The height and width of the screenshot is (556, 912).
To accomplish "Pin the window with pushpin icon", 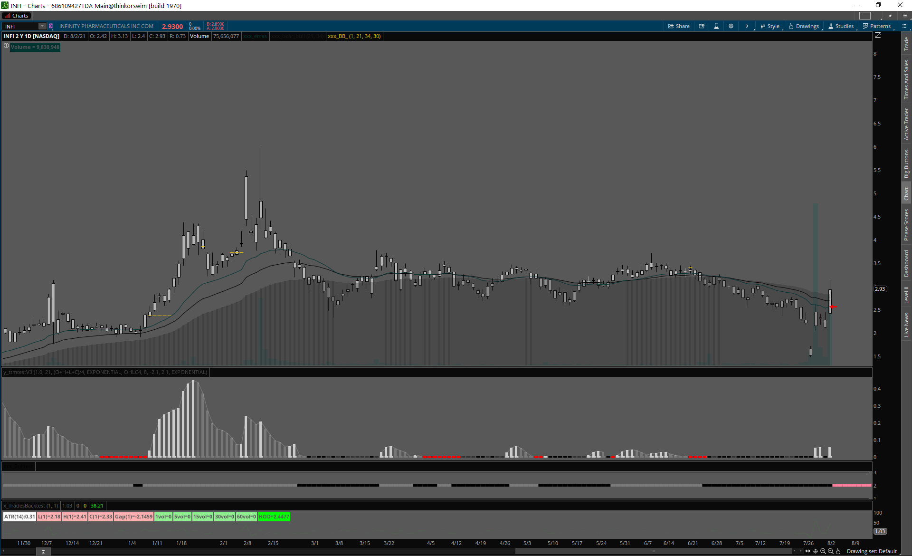I will tap(891, 16).
